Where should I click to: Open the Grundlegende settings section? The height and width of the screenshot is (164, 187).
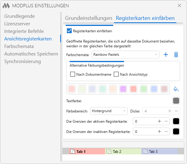point(20,16)
